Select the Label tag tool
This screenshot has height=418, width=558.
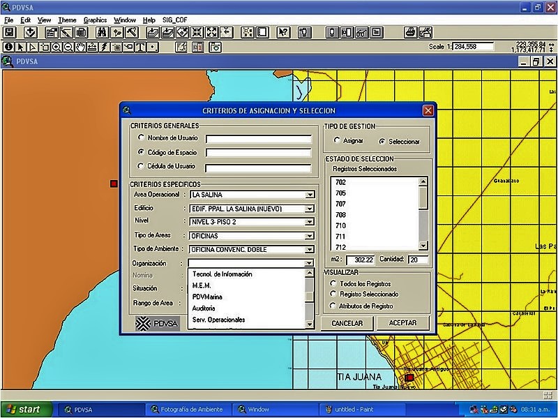[129, 47]
